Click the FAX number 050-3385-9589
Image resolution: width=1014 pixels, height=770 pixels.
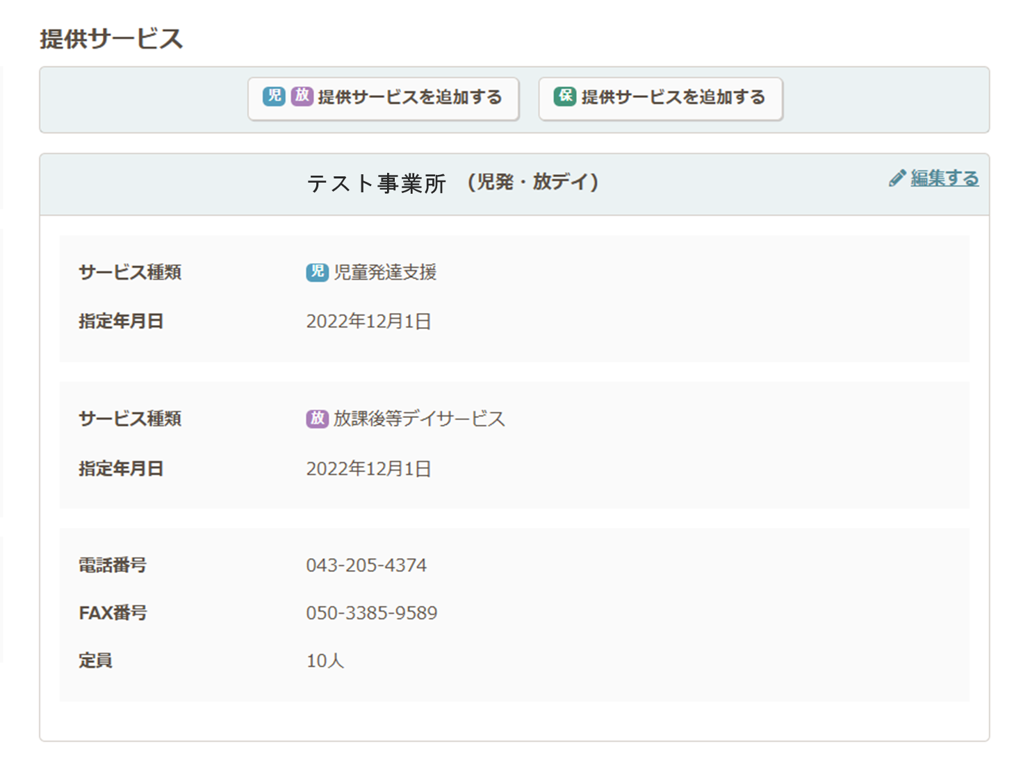pos(372,613)
